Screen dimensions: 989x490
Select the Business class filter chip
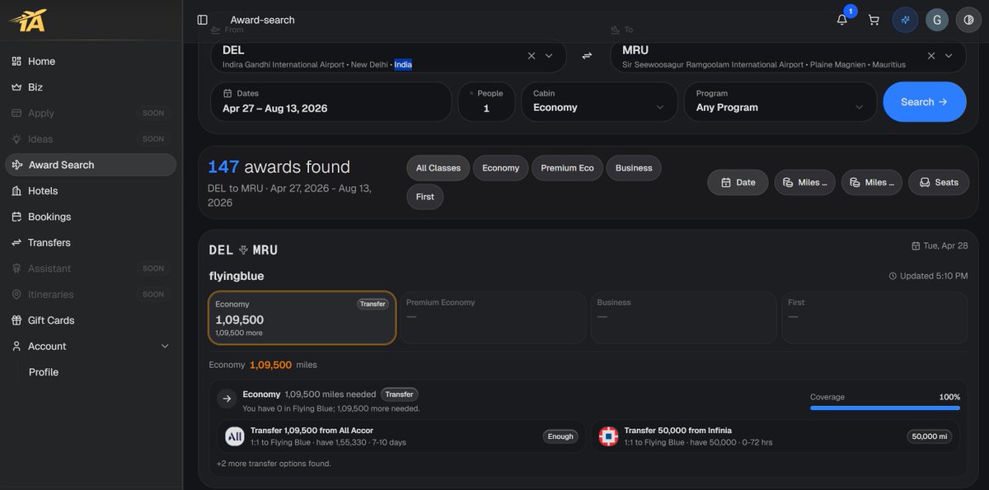(634, 168)
